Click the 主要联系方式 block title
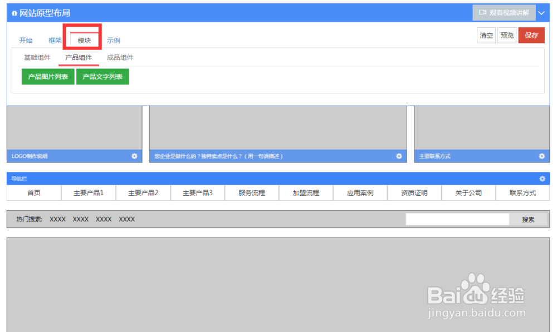This screenshot has height=332, width=557. [x=435, y=156]
